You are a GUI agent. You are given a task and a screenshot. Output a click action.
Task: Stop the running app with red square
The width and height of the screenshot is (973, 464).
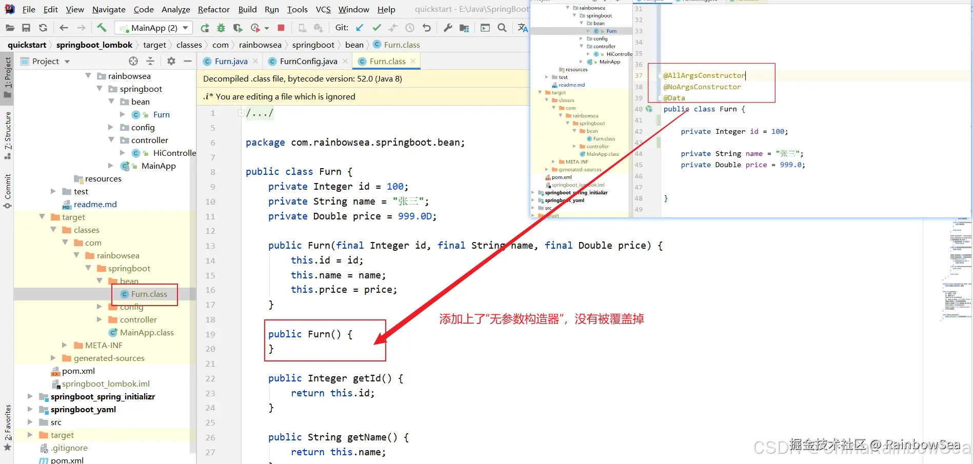pos(281,28)
